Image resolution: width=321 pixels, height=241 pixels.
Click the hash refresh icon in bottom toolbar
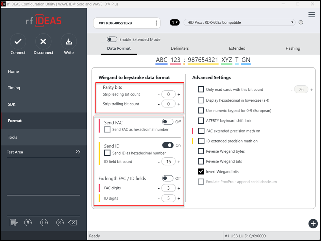coord(28,222)
